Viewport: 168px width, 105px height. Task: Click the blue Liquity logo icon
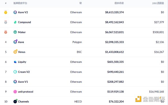[x=15, y=62]
